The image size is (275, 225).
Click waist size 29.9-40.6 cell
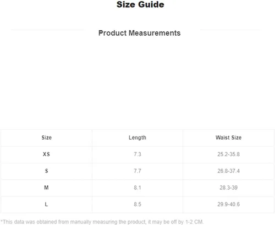tap(228, 204)
